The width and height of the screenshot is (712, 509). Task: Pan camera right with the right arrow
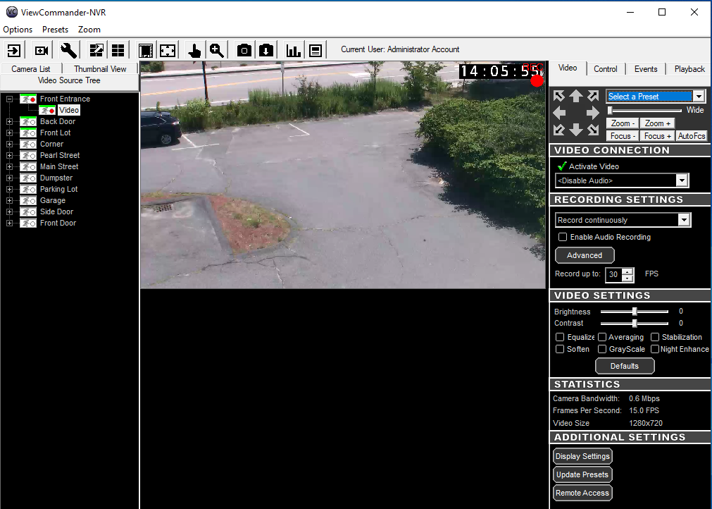coord(592,113)
